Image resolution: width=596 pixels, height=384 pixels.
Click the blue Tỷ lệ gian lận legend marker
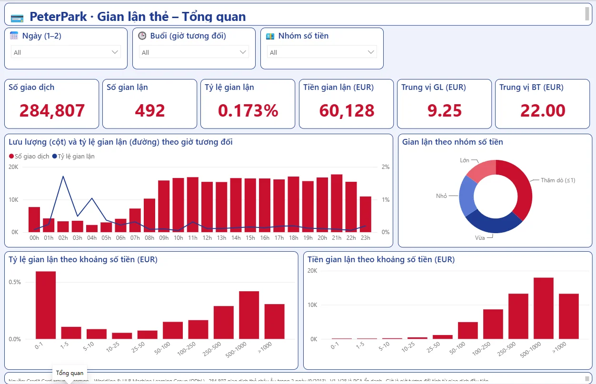click(54, 156)
